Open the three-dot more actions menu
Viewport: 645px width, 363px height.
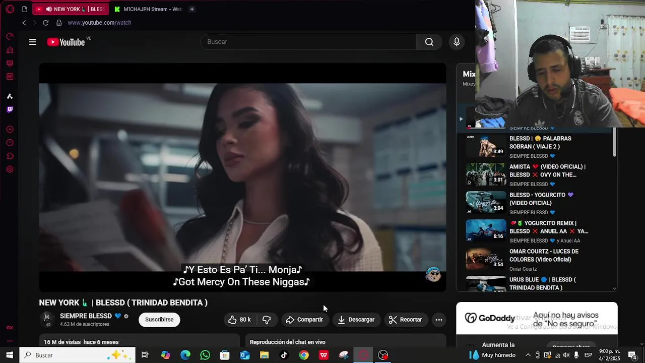coord(439,320)
